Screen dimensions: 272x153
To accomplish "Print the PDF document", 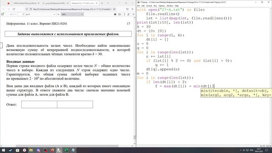I will (x=115, y=14).
